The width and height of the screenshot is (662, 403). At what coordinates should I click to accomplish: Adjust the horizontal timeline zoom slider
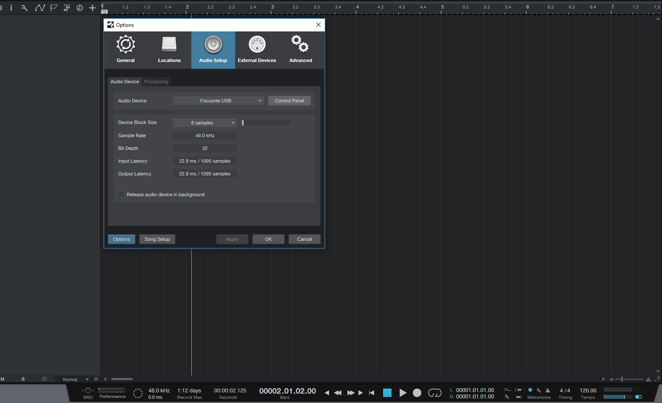630,379
